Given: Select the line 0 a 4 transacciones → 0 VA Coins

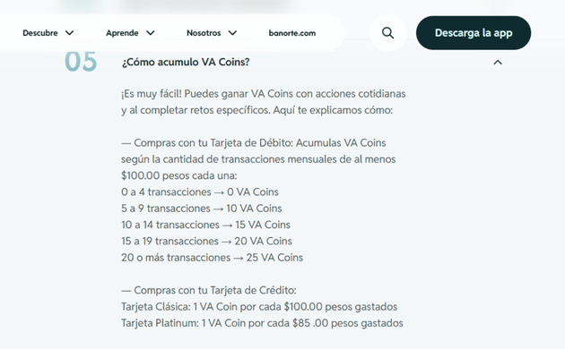Looking at the screenshot, I should (x=200, y=192).
